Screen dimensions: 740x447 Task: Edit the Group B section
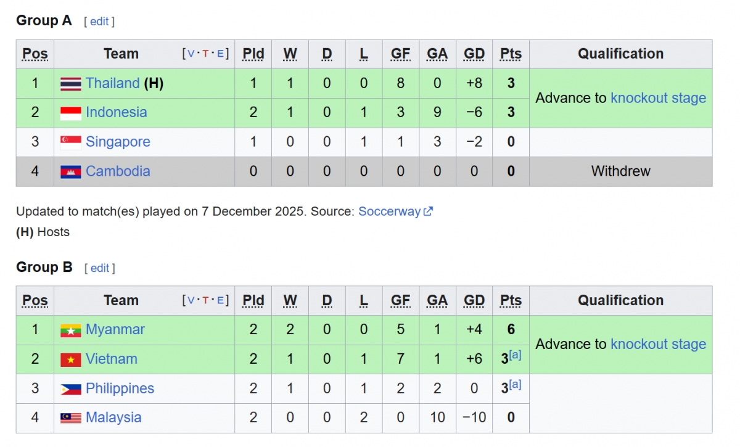click(100, 268)
